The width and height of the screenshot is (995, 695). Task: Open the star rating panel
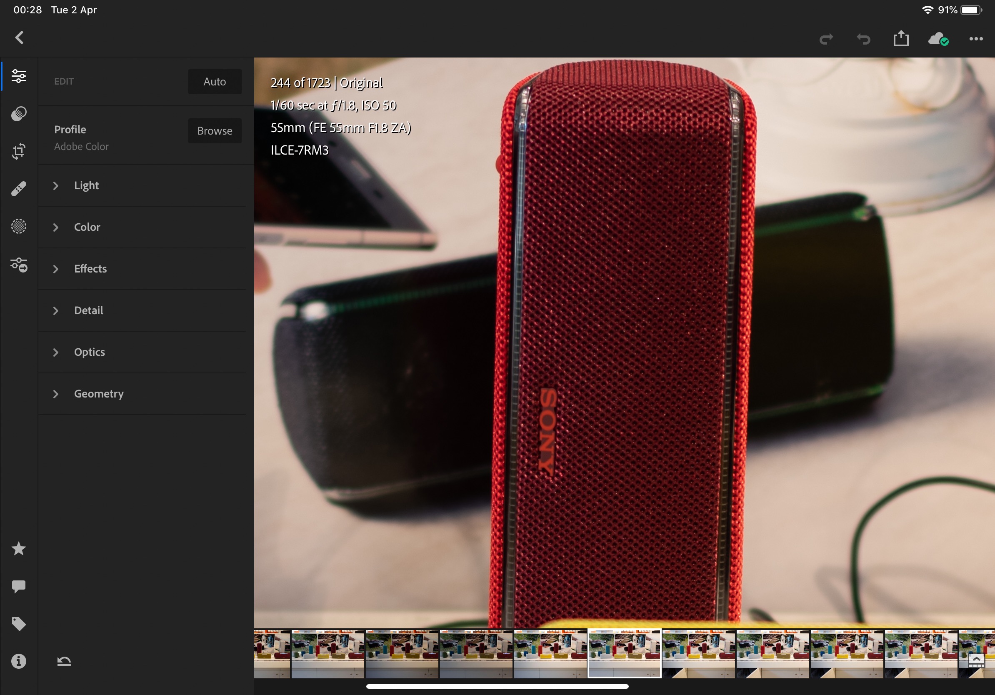coord(19,549)
